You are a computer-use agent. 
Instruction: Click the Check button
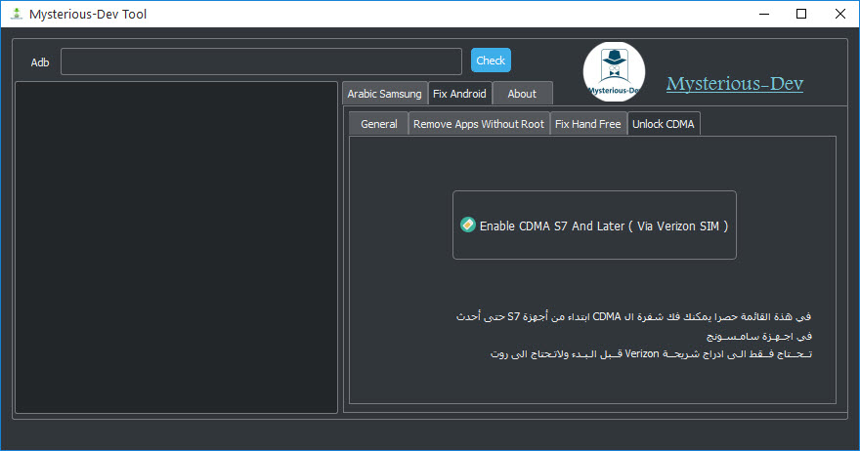coord(491,61)
